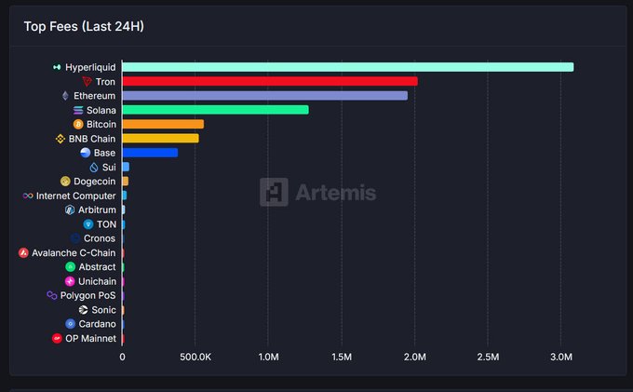Image resolution: width=633 pixels, height=392 pixels.
Task: Click the OP Mainnet red icon
Action: tap(57, 338)
